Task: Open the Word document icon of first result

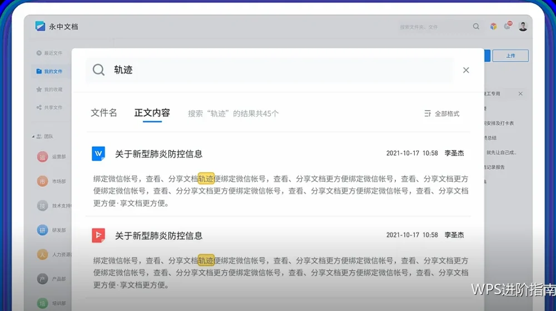Action: point(98,154)
